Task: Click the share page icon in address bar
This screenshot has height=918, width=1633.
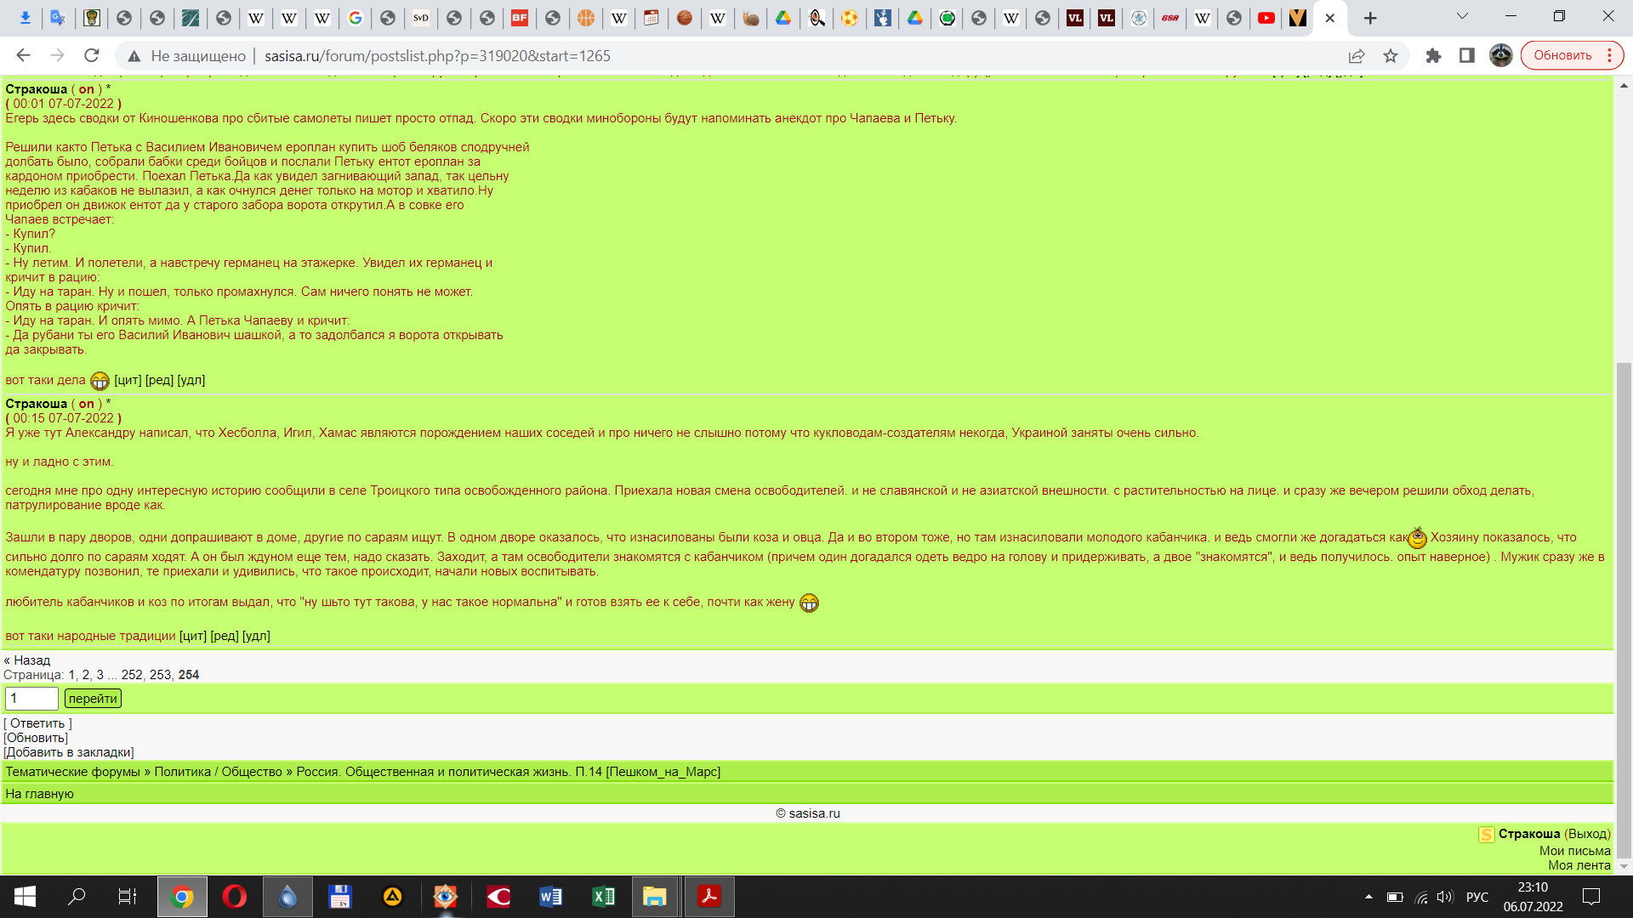Action: click(x=1357, y=55)
